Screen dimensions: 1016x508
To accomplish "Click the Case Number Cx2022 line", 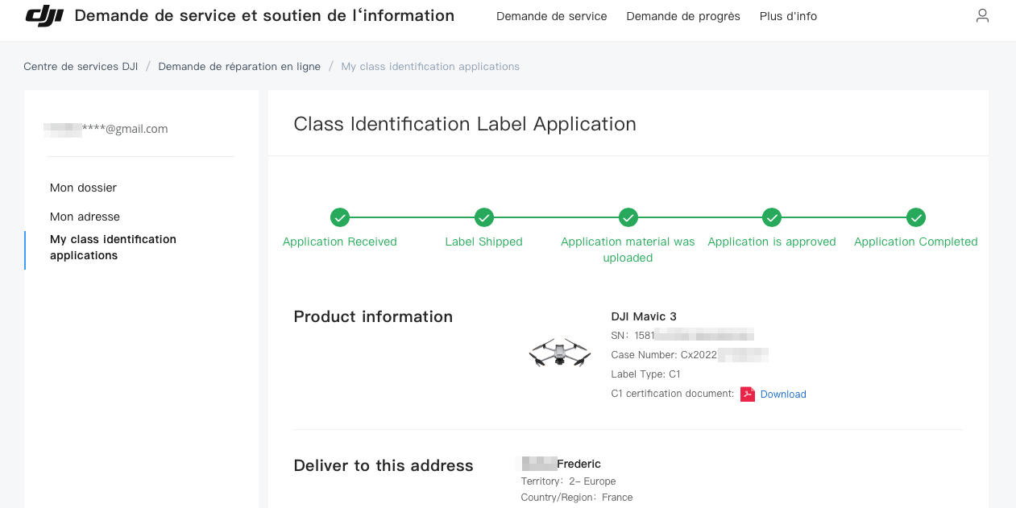I will [690, 355].
